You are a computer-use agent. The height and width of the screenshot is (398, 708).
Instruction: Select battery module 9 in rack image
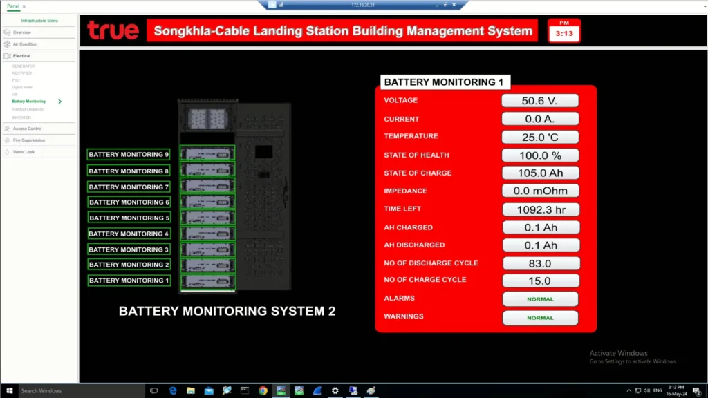[207, 154]
